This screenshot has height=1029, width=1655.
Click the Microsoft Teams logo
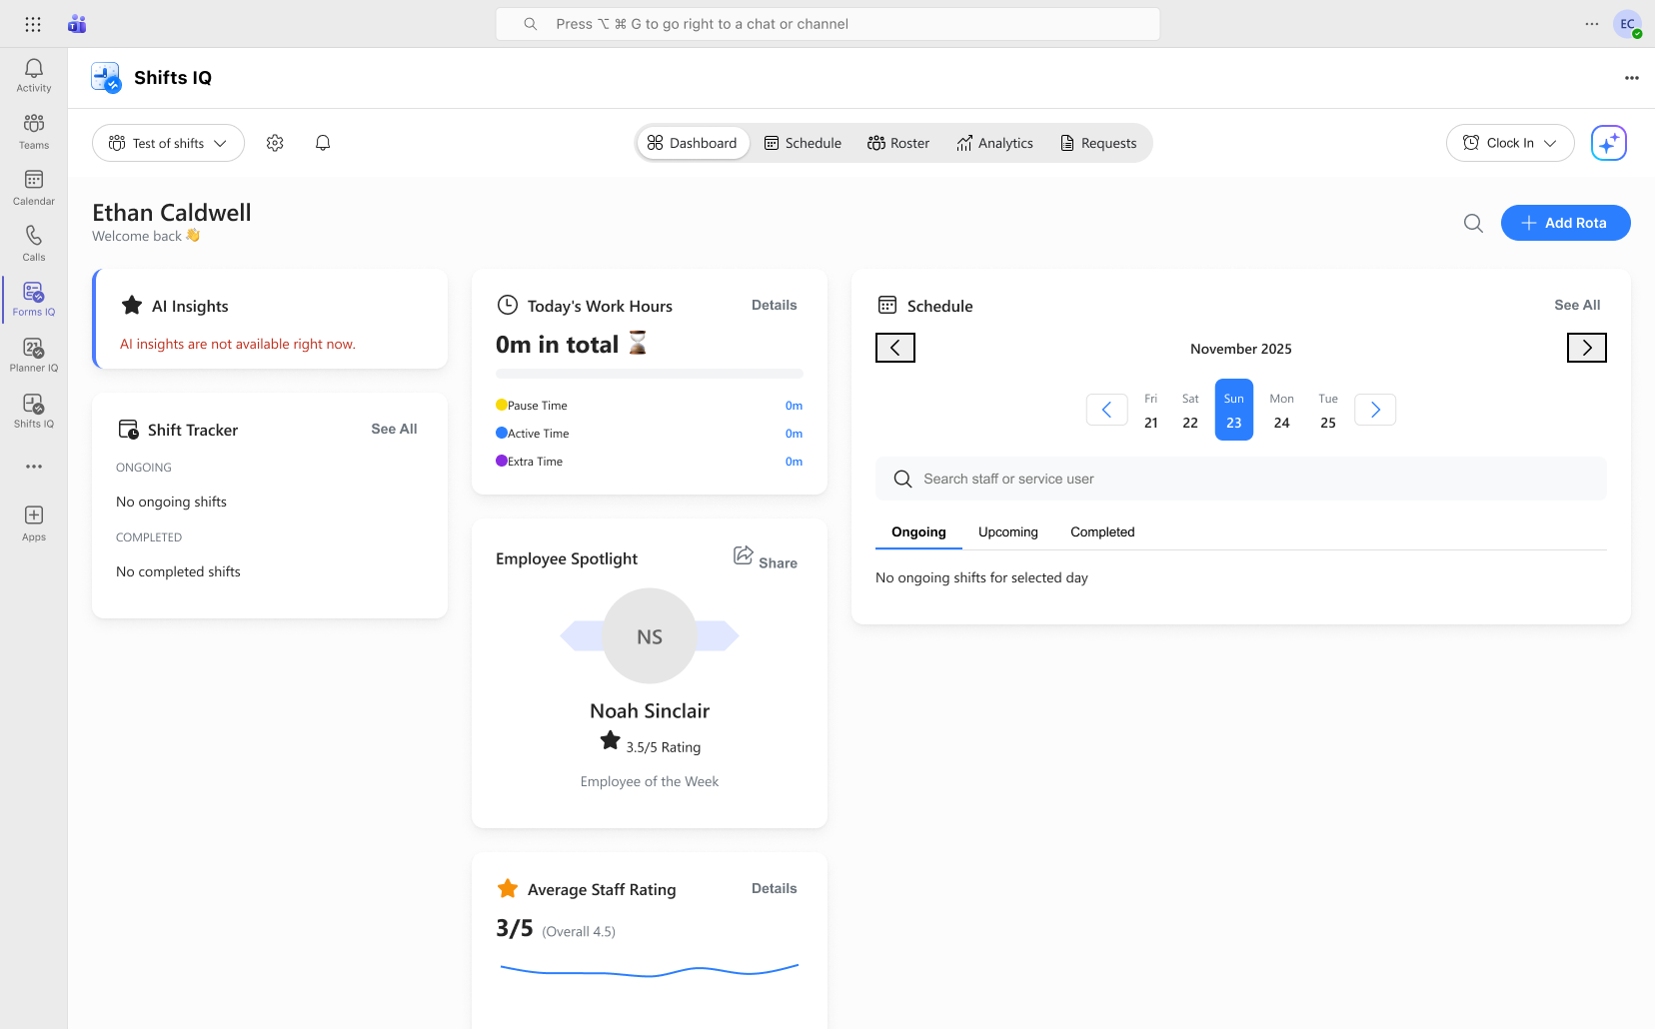77,24
